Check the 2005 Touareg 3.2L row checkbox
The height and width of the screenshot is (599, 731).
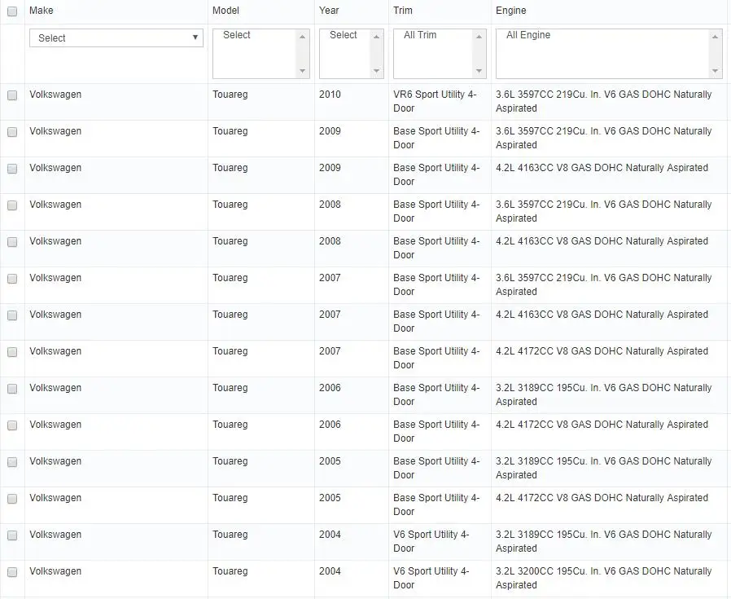[x=12, y=462]
